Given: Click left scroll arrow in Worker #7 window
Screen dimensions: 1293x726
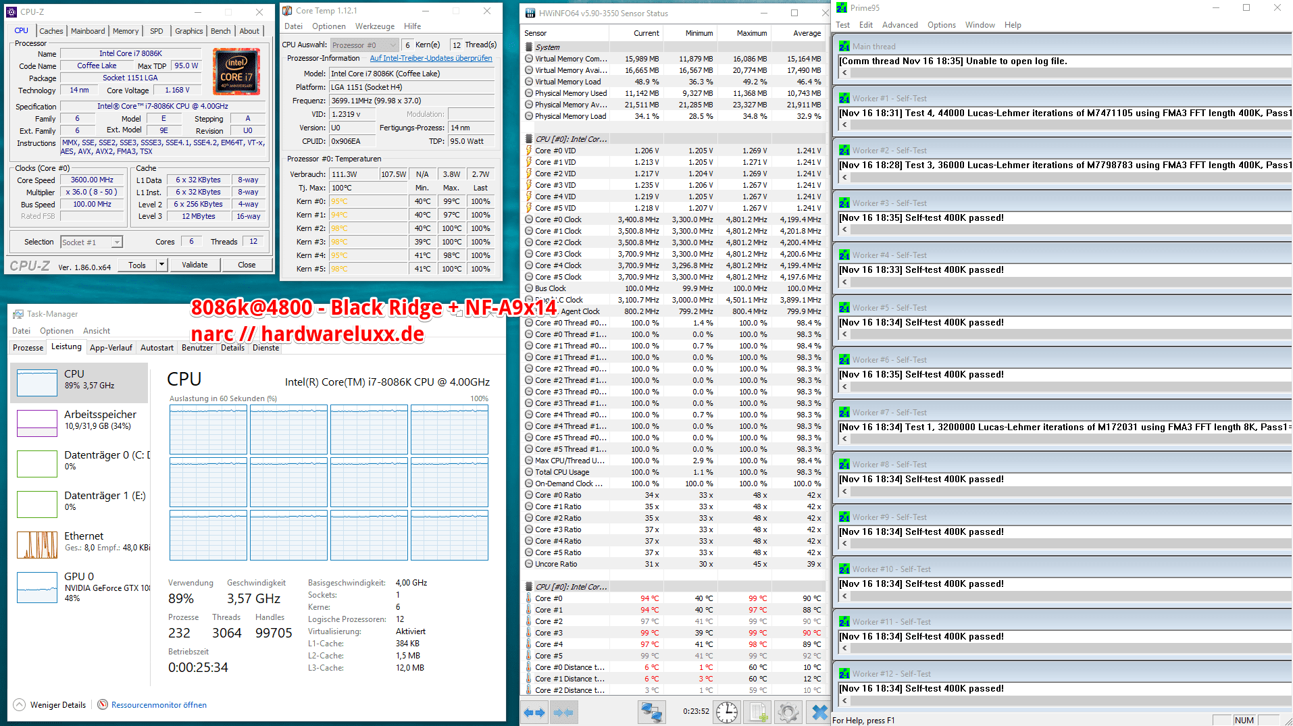Looking at the screenshot, I should 844,439.
